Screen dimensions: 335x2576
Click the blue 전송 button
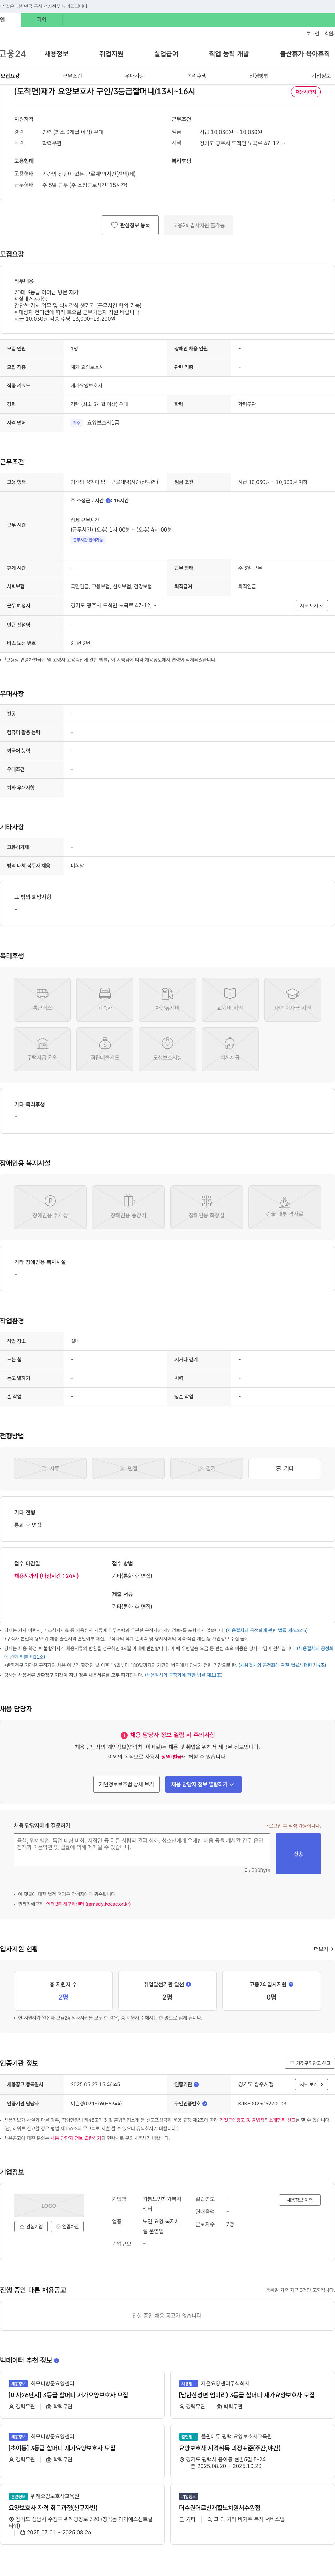pos(298,1854)
